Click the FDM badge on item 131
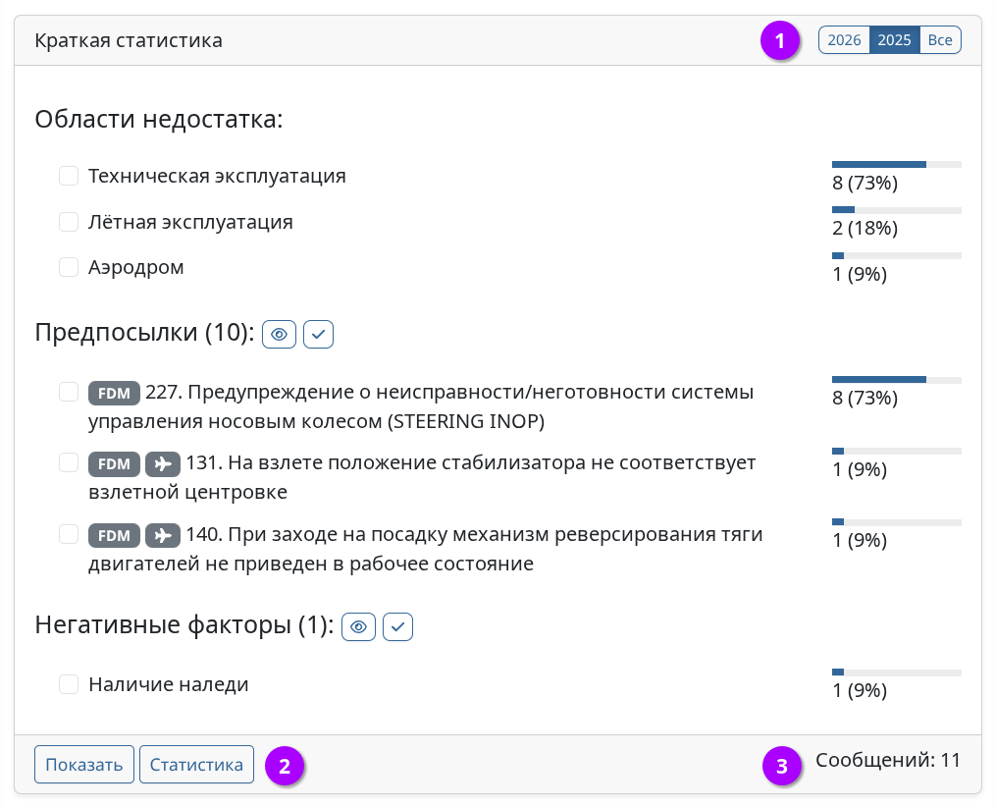 click(x=115, y=463)
